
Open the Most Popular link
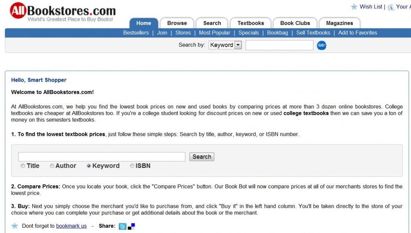(x=214, y=33)
